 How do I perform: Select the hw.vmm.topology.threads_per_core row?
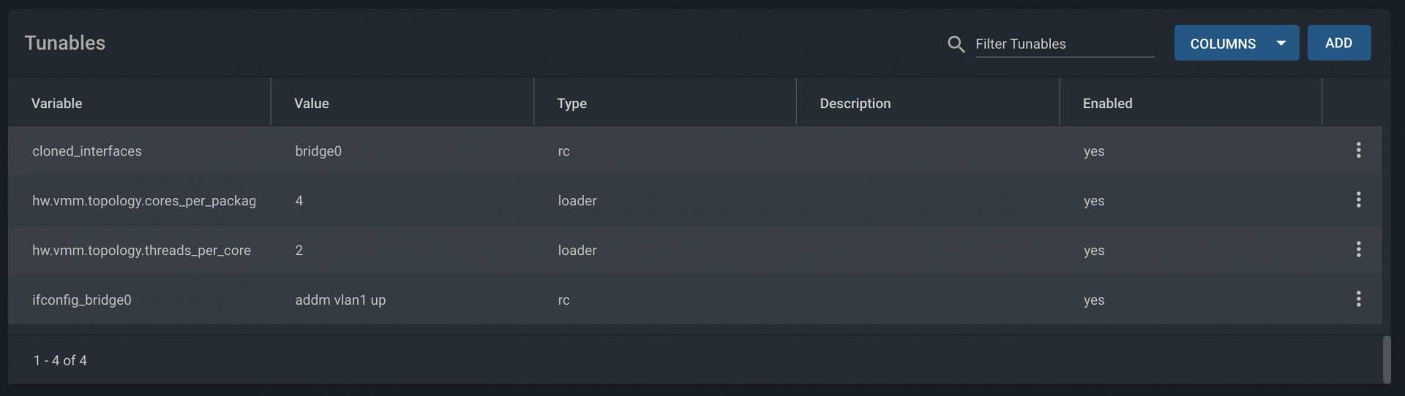click(695, 250)
